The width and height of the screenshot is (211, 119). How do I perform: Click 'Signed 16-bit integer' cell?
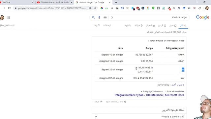[x=112, y=55]
